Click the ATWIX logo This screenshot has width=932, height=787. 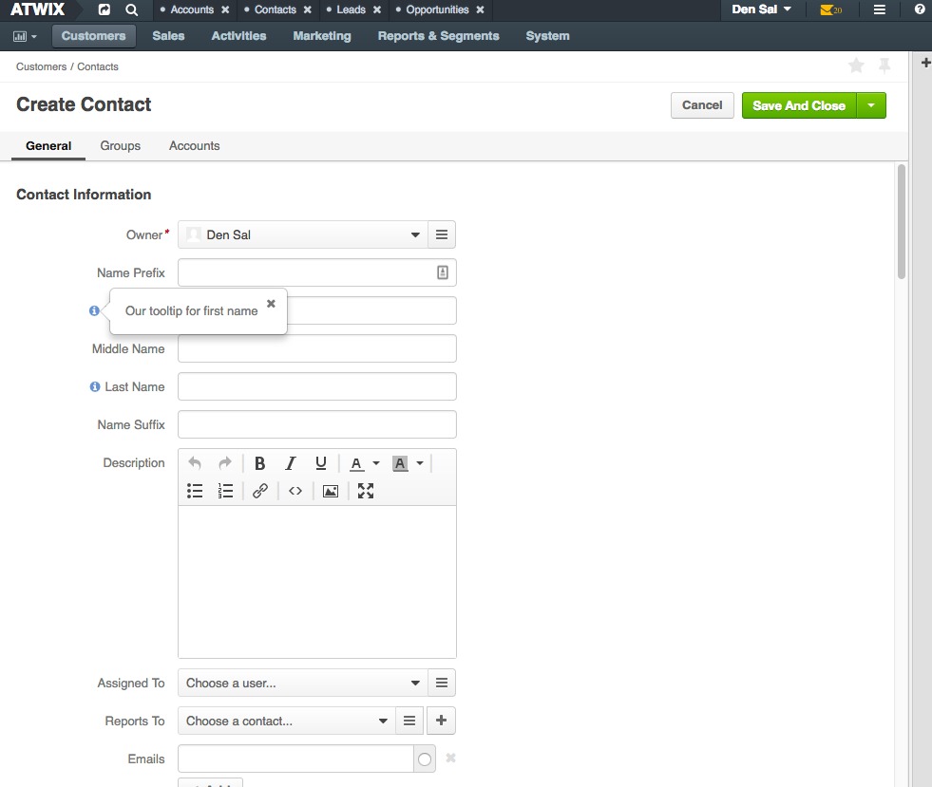(37, 9)
